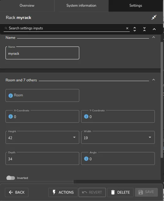Switch to the System information tab
This screenshot has width=164, height=201.
coord(81,6)
